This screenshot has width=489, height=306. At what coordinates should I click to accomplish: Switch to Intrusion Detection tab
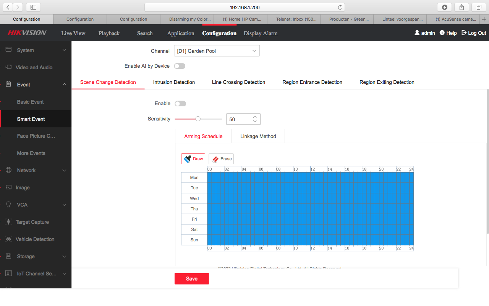pyautogui.click(x=174, y=82)
